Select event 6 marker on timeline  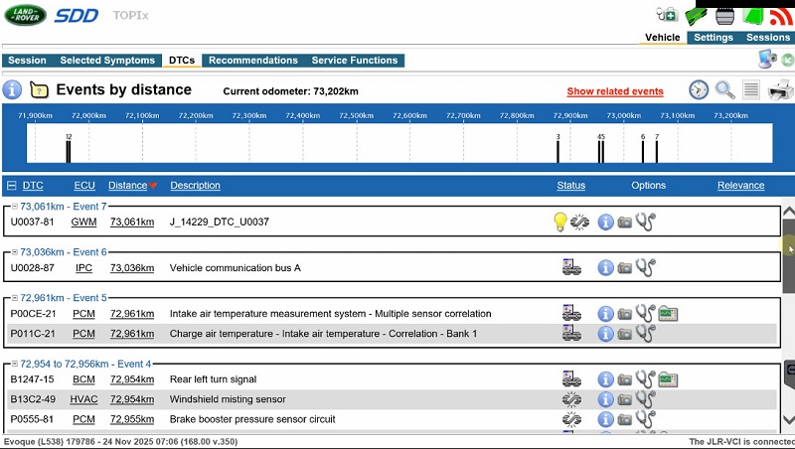[643, 148]
